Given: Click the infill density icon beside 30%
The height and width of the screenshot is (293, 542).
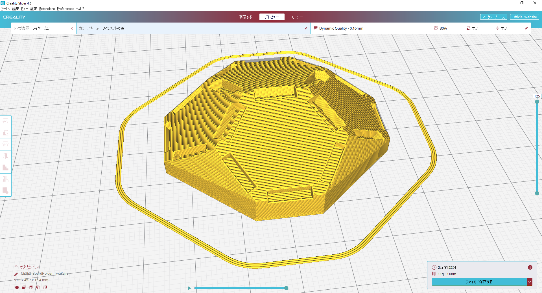Looking at the screenshot, I should click(x=436, y=28).
